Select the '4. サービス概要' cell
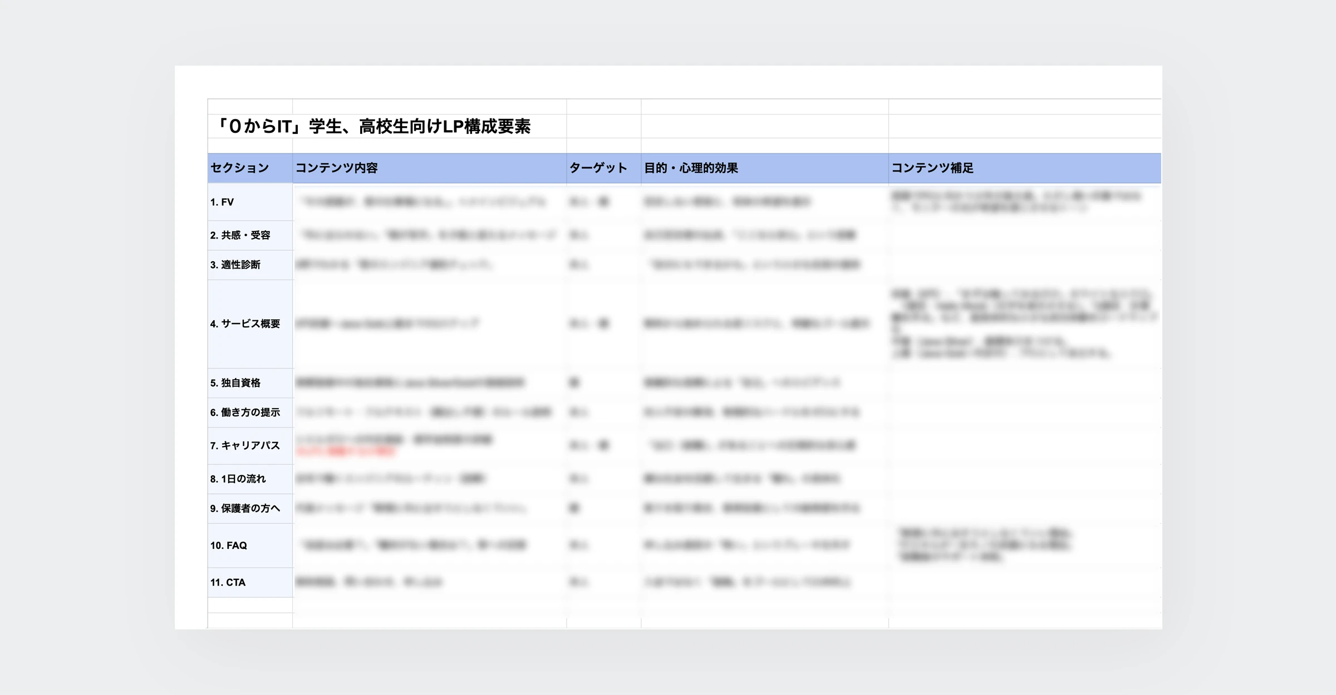This screenshot has height=695, width=1336. tap(250, 324)
